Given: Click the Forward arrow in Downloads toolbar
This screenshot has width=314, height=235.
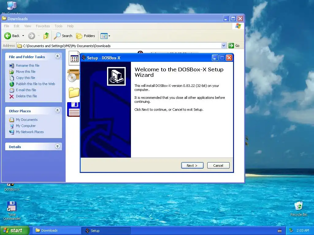Looking at the screenshot, I should pos(32,36).
